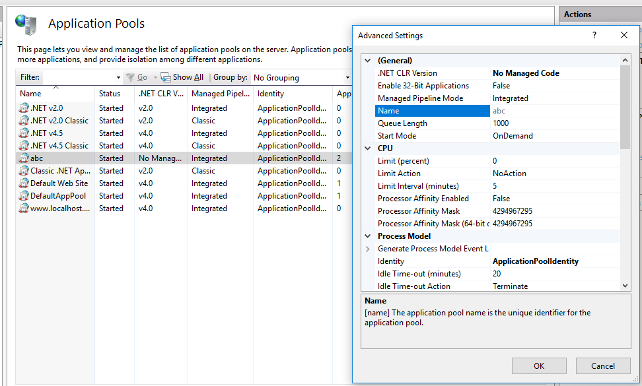Open the Filter dropdown arrow
Screen dimensions: 642x386
pos(118,78)
